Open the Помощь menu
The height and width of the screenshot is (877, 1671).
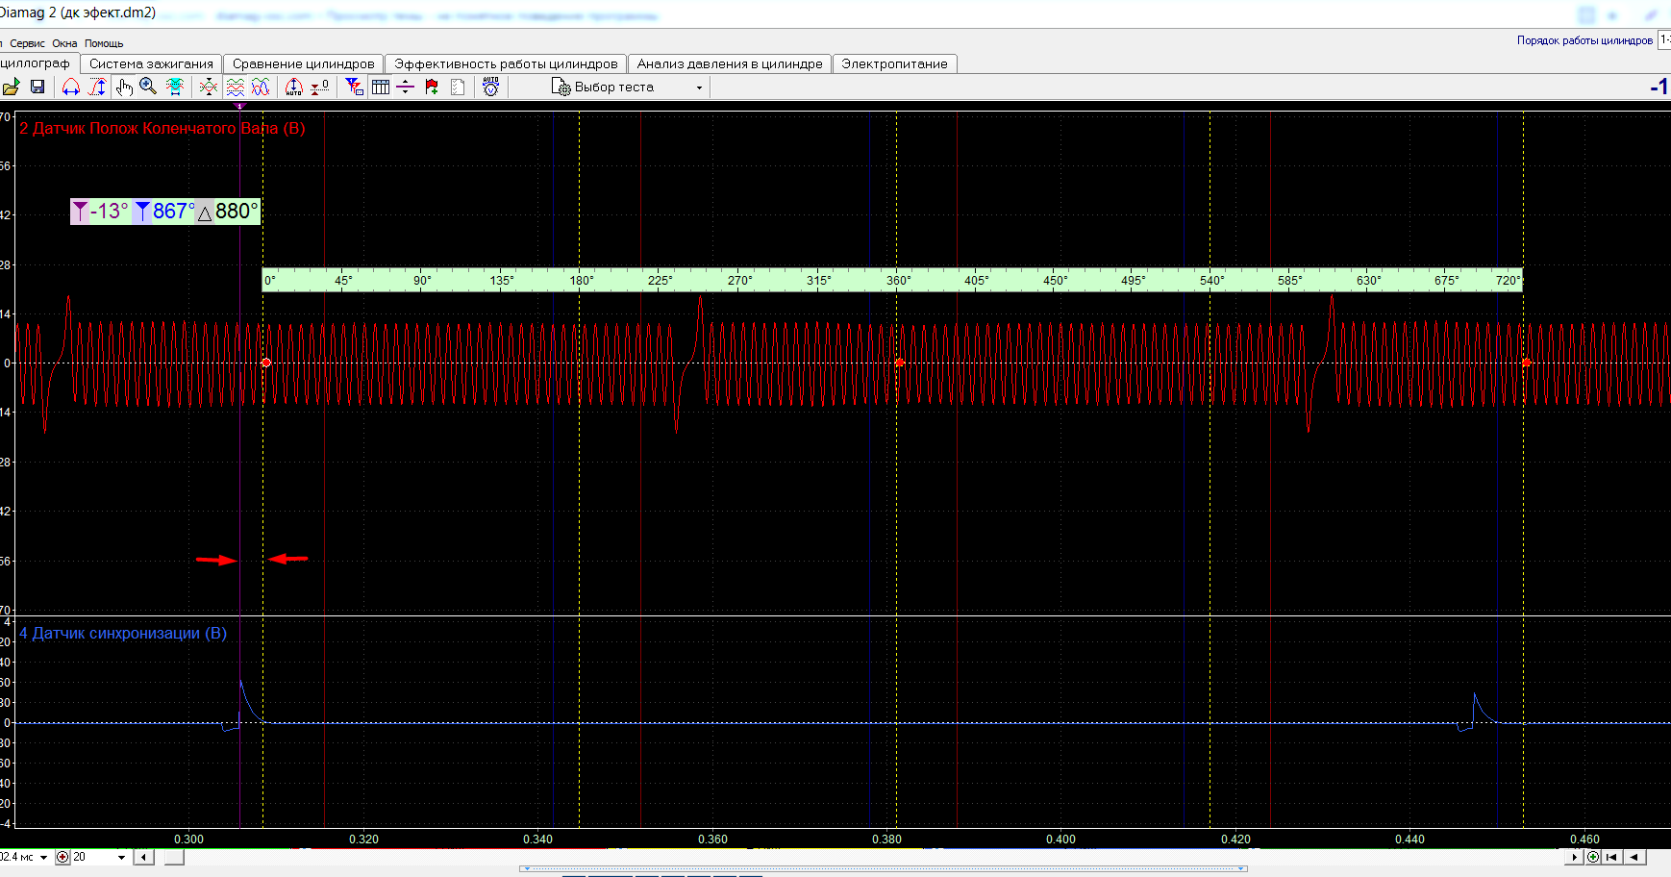pyautogui.click(x=104, y=43)
